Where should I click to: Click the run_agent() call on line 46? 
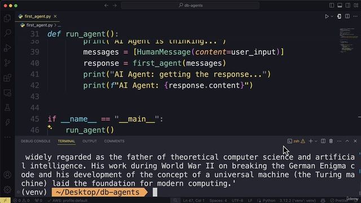coord(90,130)
